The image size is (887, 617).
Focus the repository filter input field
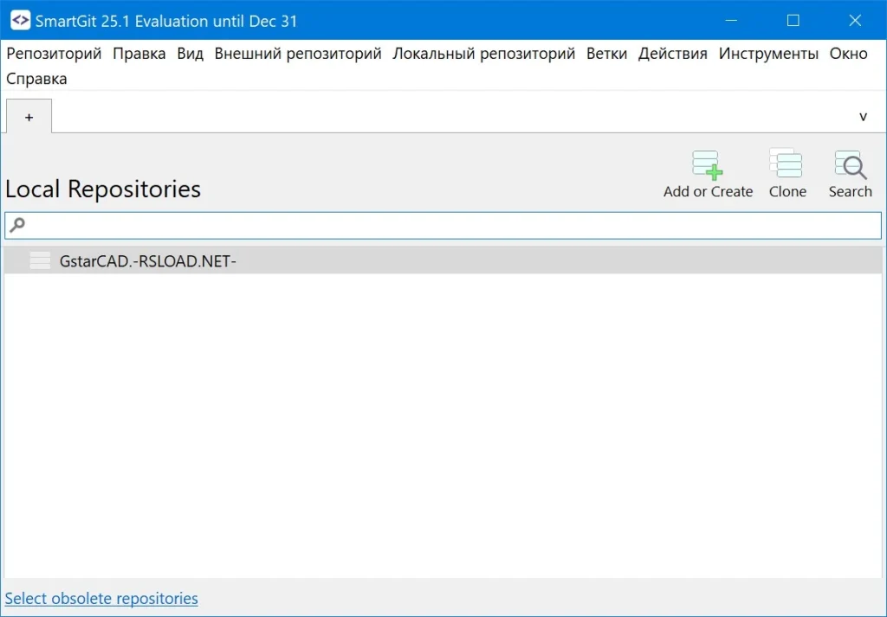[450, 225]
